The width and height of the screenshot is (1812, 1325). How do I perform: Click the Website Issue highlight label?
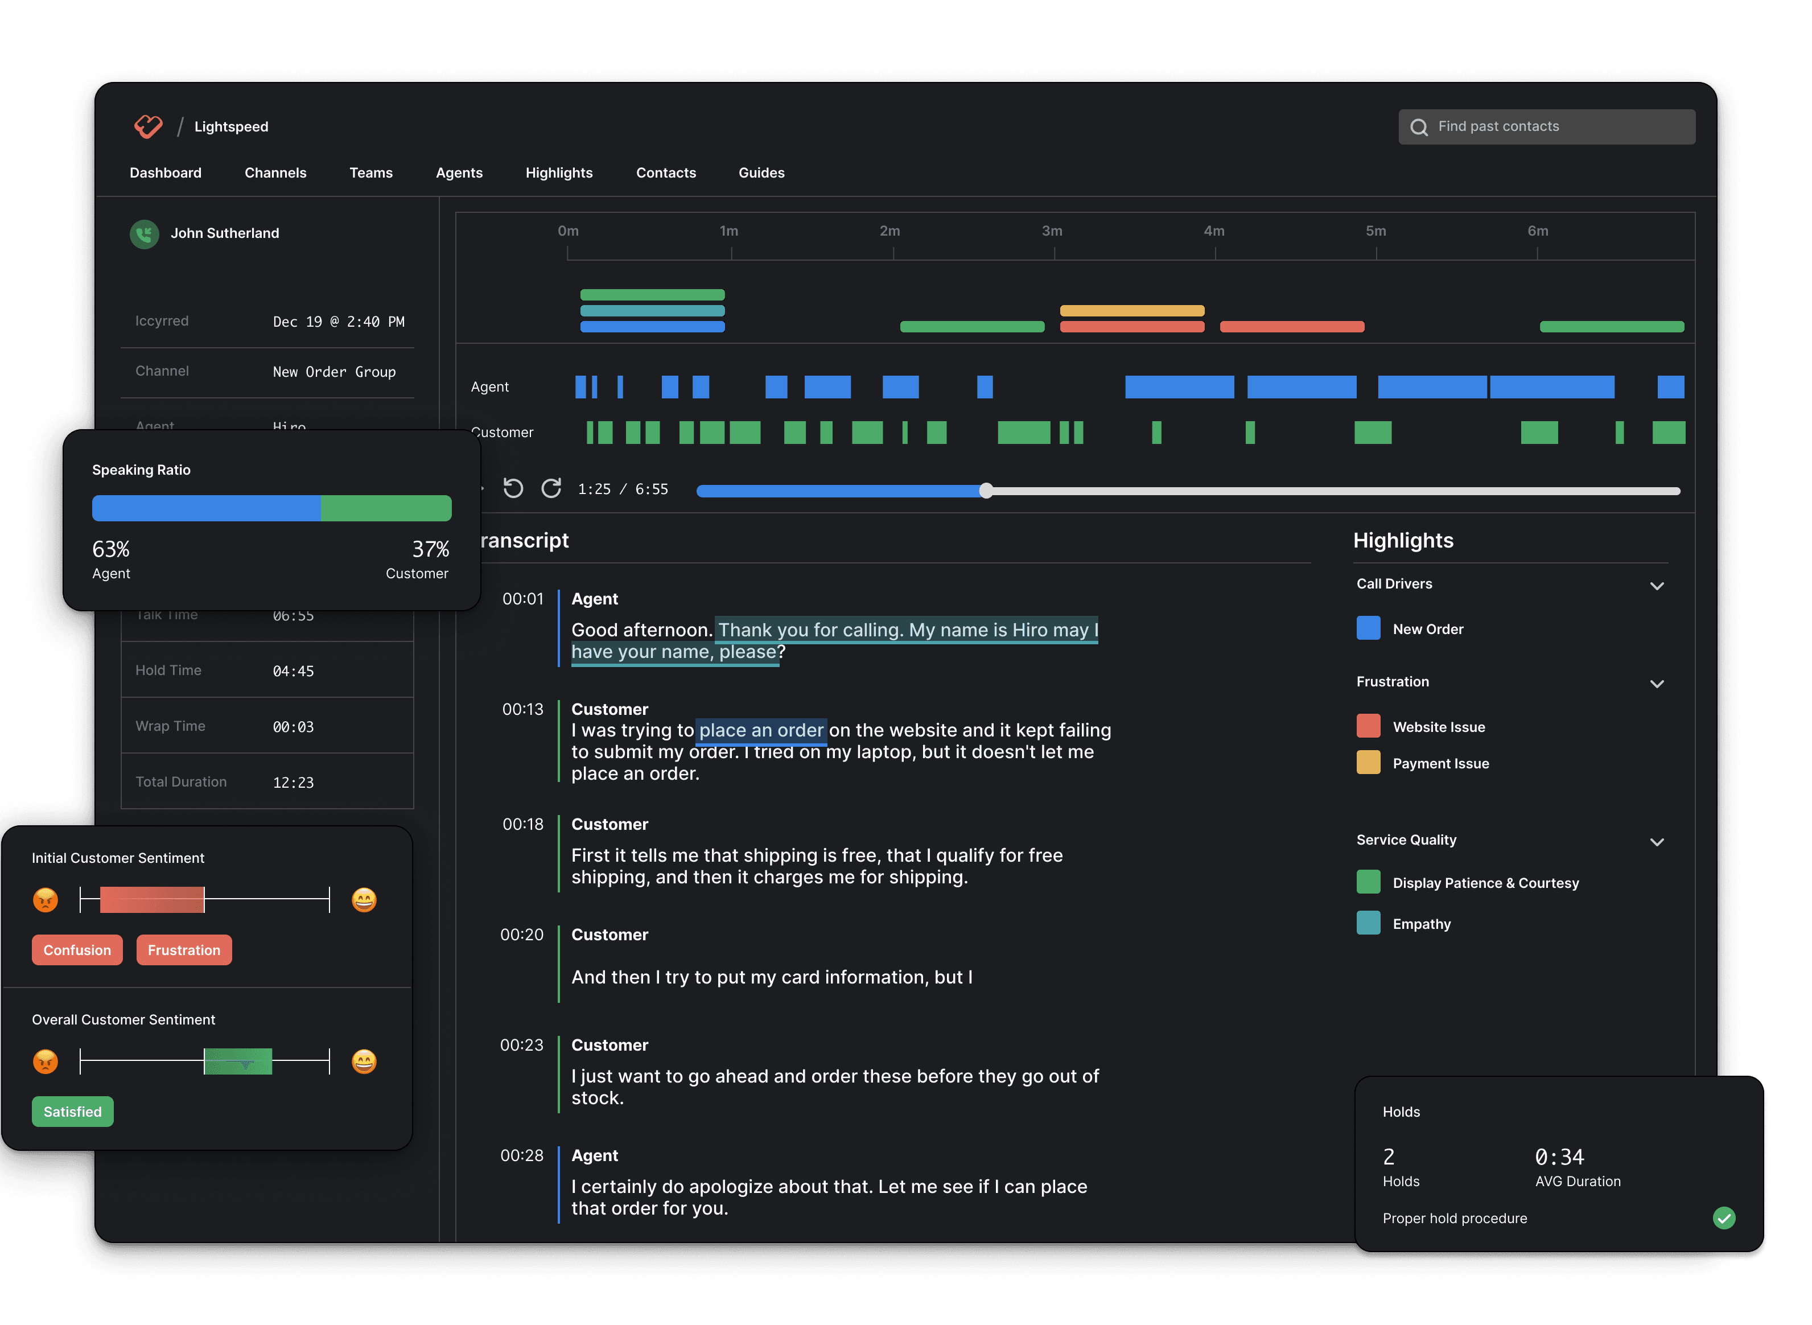[x=1438, y=727]
